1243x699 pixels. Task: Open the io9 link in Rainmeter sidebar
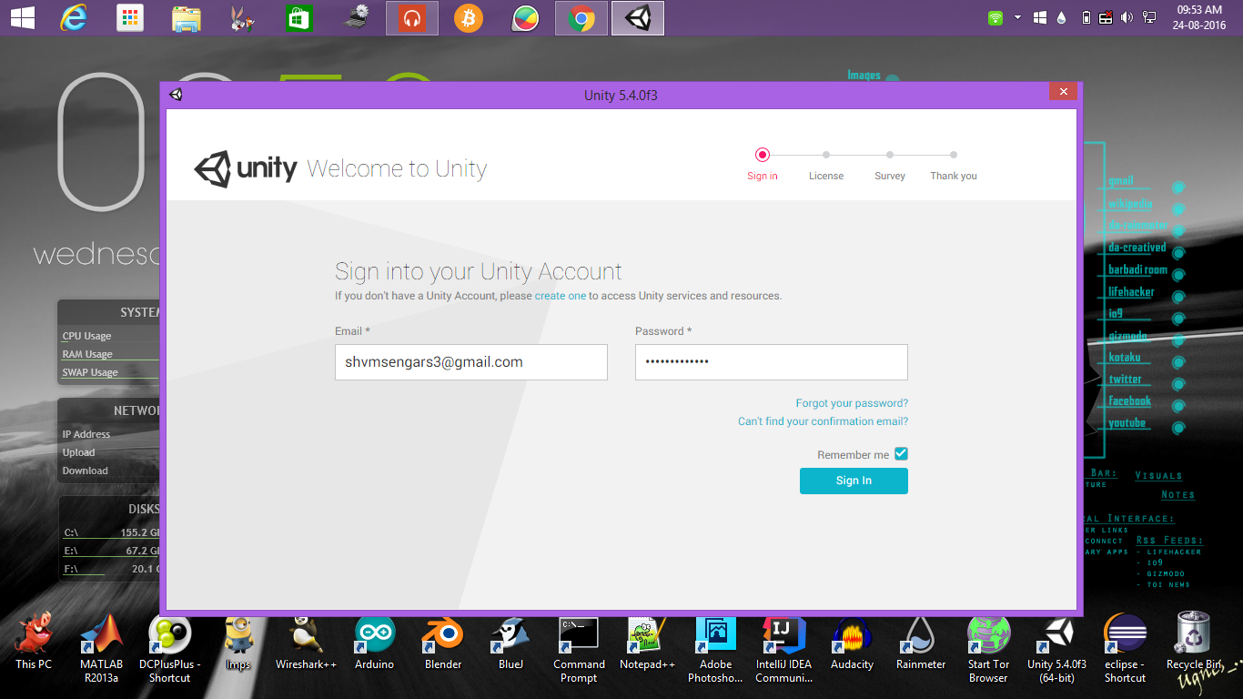click(x=1116, y=313)
